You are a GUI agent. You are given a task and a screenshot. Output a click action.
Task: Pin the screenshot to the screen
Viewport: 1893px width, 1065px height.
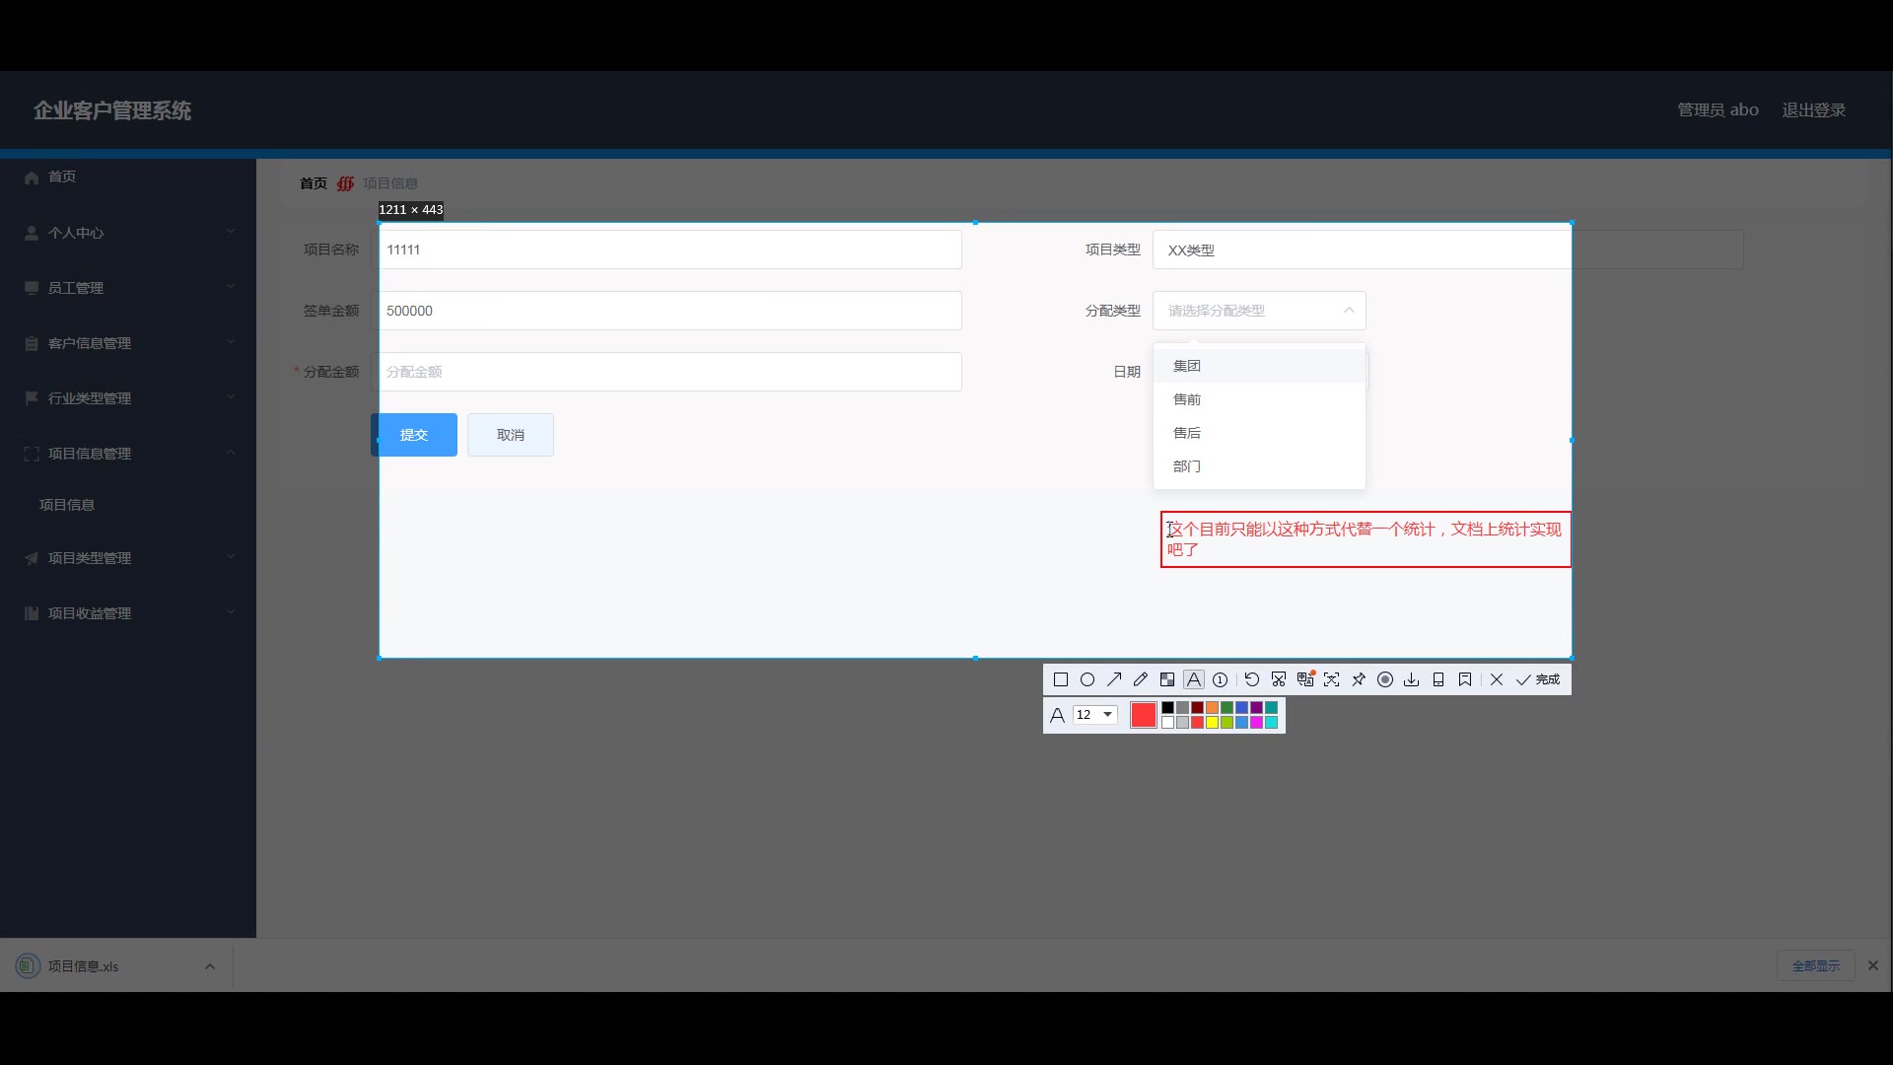[x=1359, y=679]
